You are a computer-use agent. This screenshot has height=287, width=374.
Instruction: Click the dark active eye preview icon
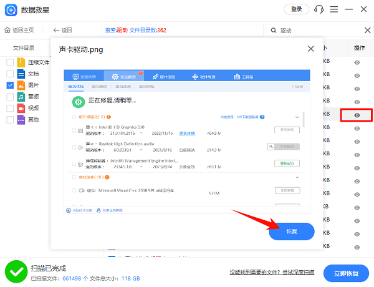point(357,115)
